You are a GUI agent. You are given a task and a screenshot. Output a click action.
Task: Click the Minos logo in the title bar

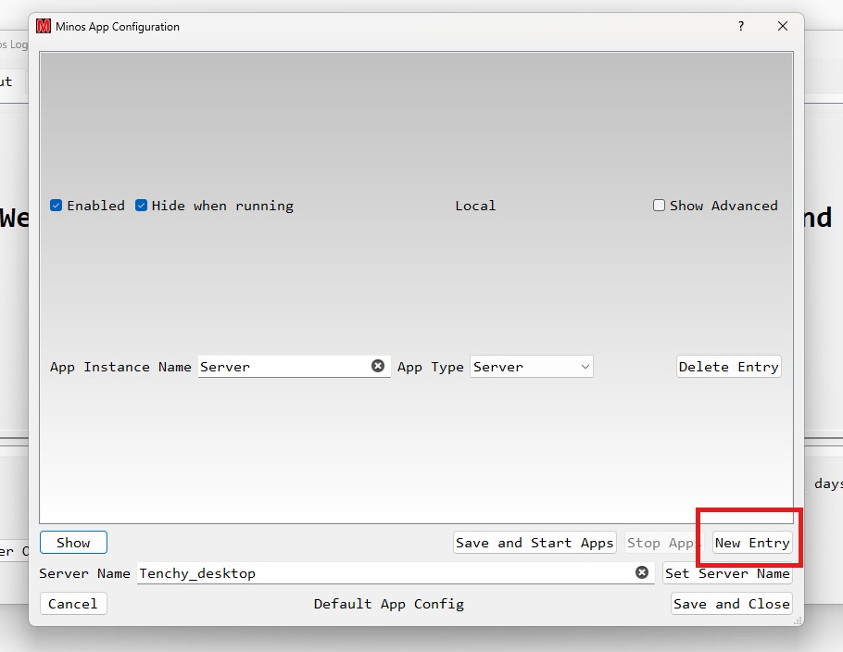coord(42,27)
